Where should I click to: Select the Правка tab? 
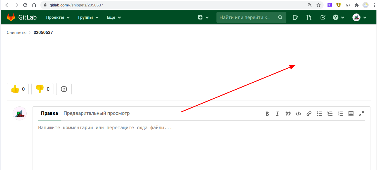[x=49, y=113]
